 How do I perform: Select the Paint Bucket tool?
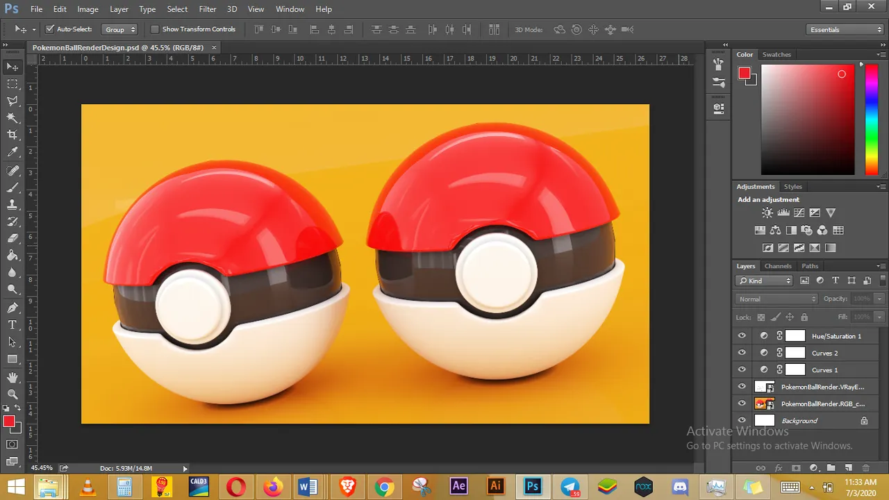13,256
